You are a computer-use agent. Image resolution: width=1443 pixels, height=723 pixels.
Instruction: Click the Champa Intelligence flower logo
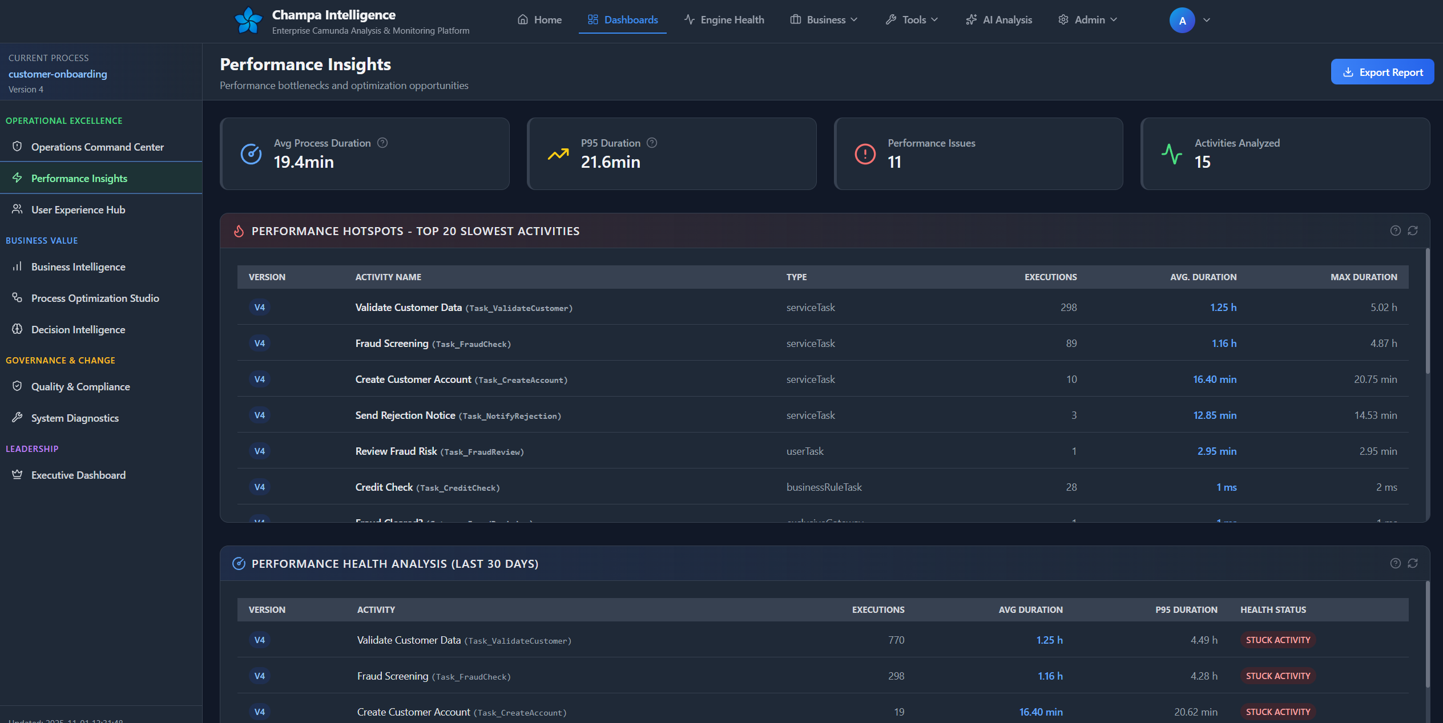[248, 21]
